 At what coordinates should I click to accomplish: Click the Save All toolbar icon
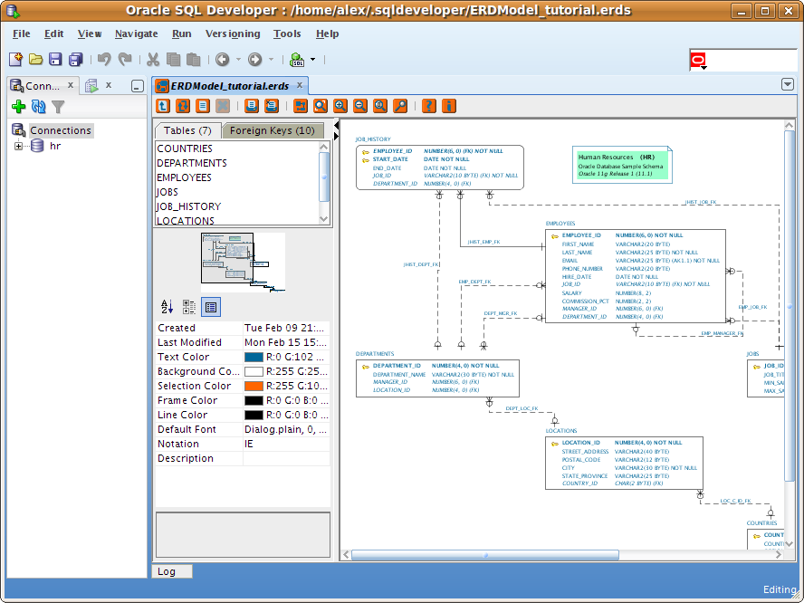(x=76, y=60)
